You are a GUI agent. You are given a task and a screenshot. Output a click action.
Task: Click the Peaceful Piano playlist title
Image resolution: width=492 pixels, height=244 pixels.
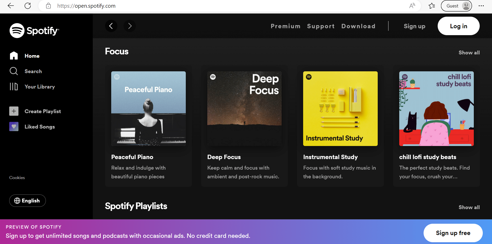(x=132, y=157)
